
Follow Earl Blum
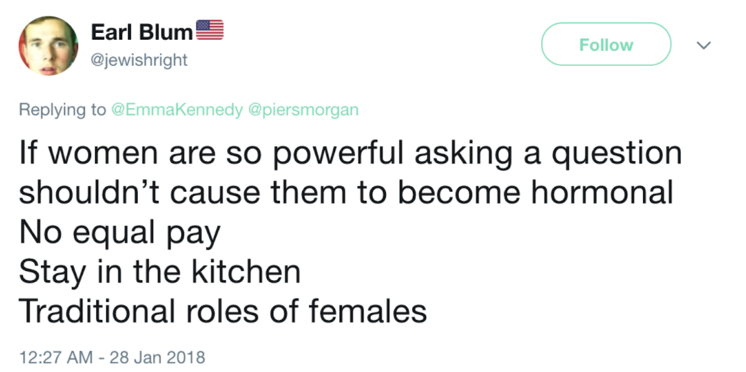pyautogui.click(x=606, y=45)
